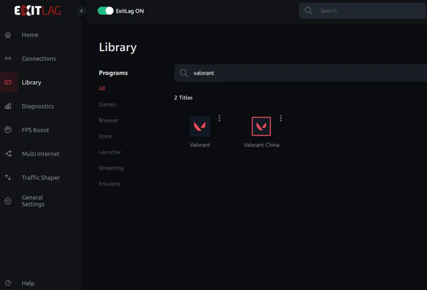Open the three-dot menu for Valorant China
The height and width of the screenshot is (290, 427).
(x=281, y=118)
